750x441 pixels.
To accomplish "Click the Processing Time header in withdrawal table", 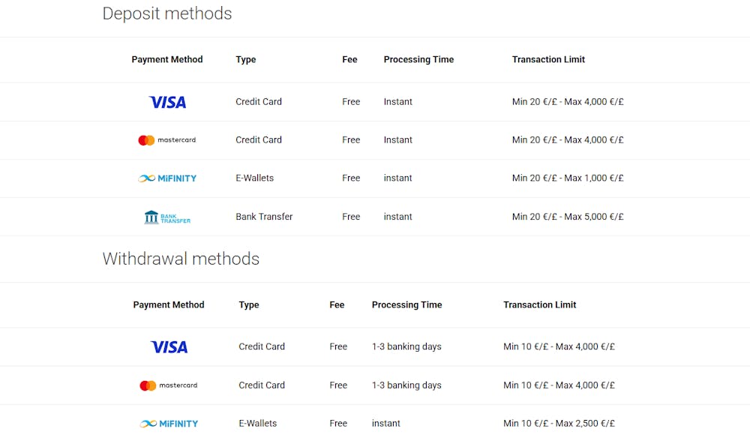I will [406, 304].
